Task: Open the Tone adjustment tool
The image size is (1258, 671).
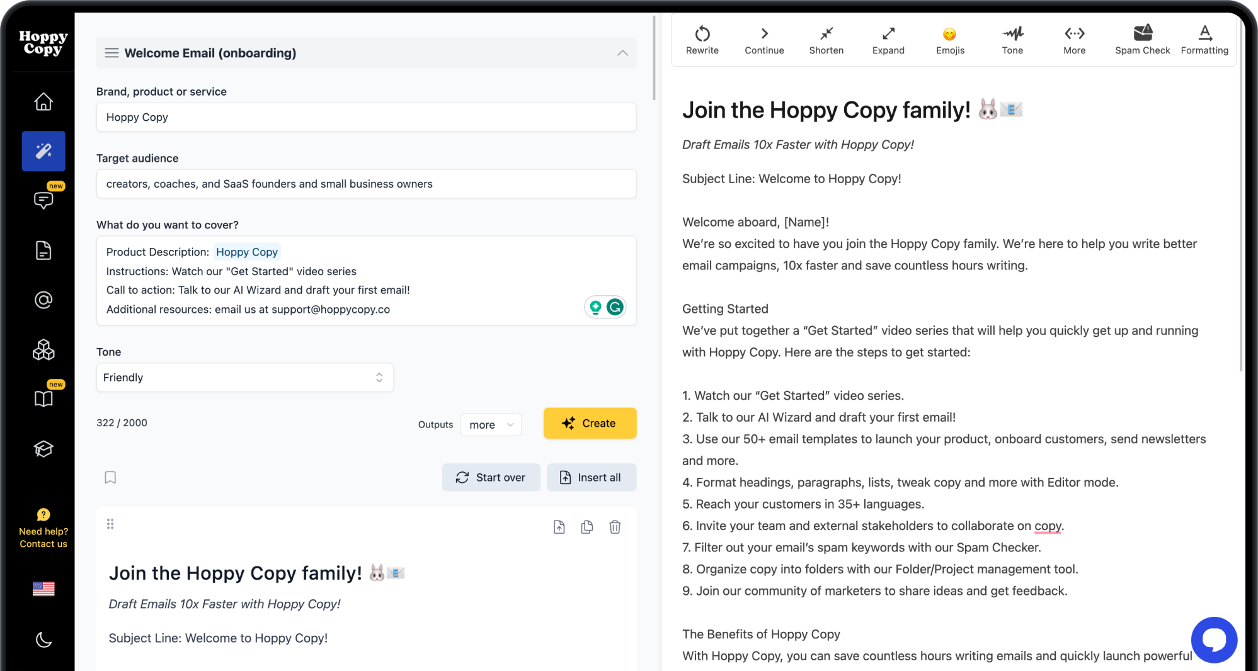Action: [x=1012, y=40]
